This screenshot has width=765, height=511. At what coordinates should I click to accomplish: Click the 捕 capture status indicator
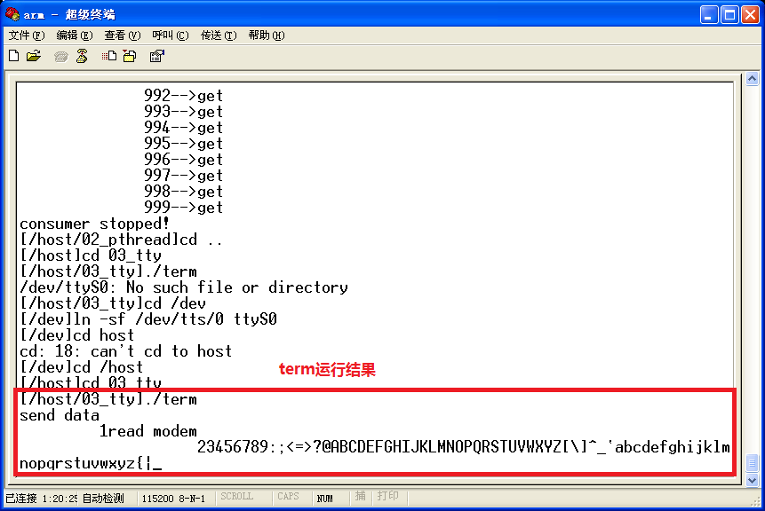361,496
